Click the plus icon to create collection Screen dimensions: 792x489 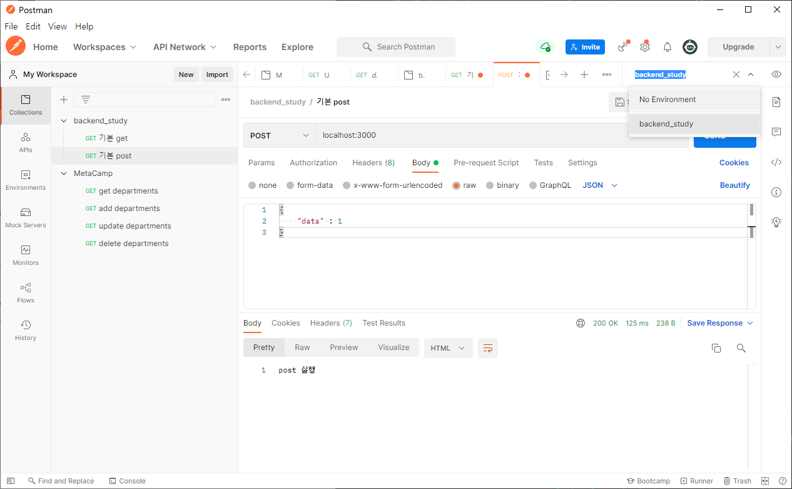click(63, 100)
